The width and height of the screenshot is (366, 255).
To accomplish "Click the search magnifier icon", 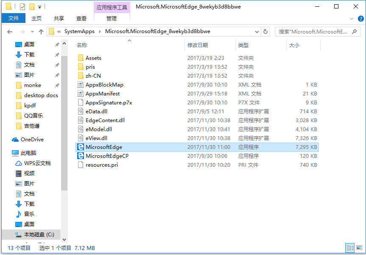I will tap(354, 31).
